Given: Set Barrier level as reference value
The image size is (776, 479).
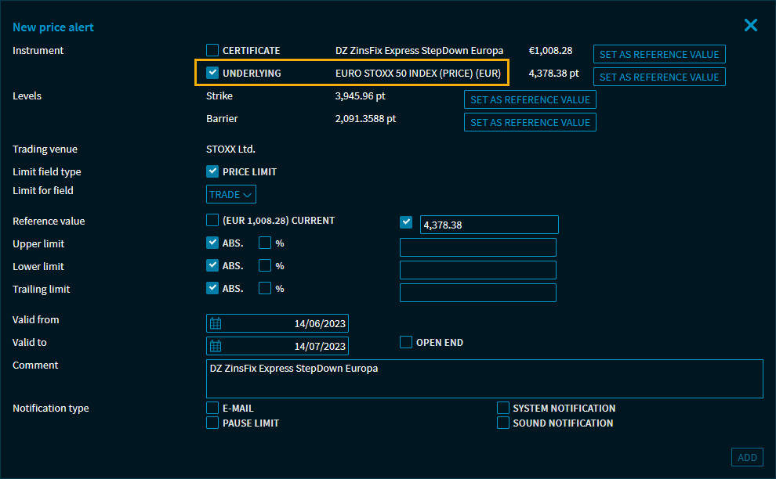Looking at the screenshot, I should point(530,122).
